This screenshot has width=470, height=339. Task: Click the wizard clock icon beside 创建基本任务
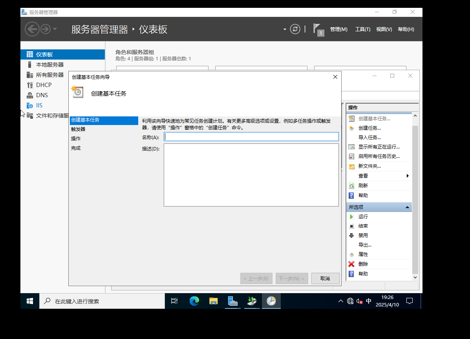[77, 92]
